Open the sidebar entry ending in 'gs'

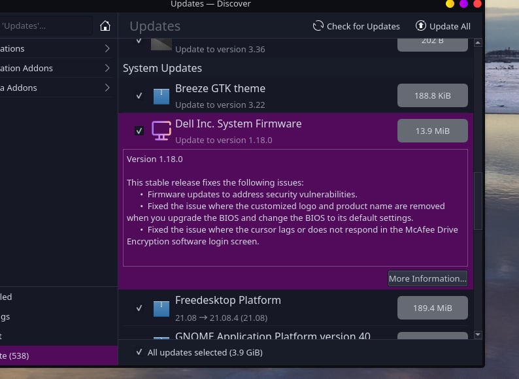click(x=59, y=317)
